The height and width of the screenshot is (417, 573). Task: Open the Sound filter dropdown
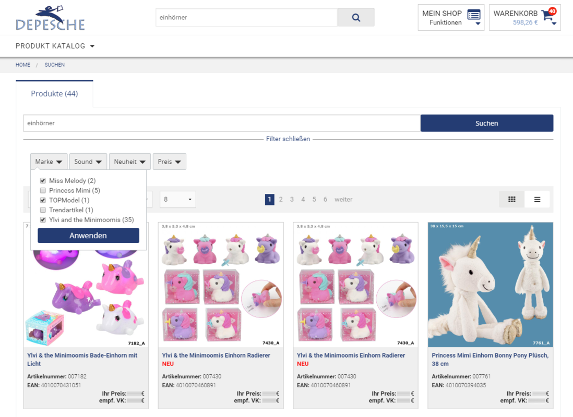click(88, 162)
